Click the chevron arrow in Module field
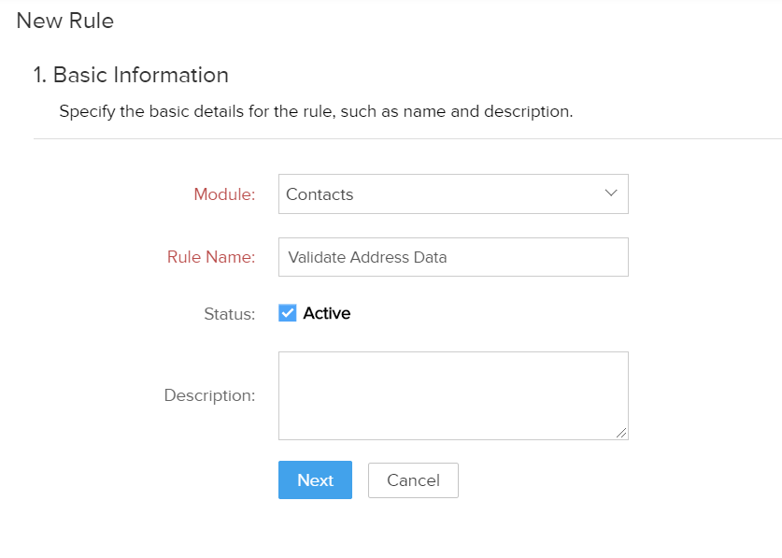The height and width of the screenshot is (558, 782). 611,193
